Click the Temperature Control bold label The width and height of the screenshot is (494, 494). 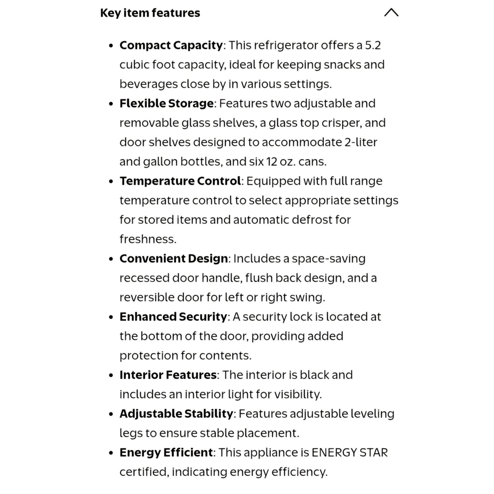(181, 181)
